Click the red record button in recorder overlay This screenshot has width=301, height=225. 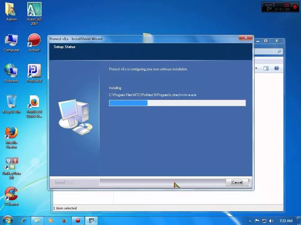tap(295, 7)
